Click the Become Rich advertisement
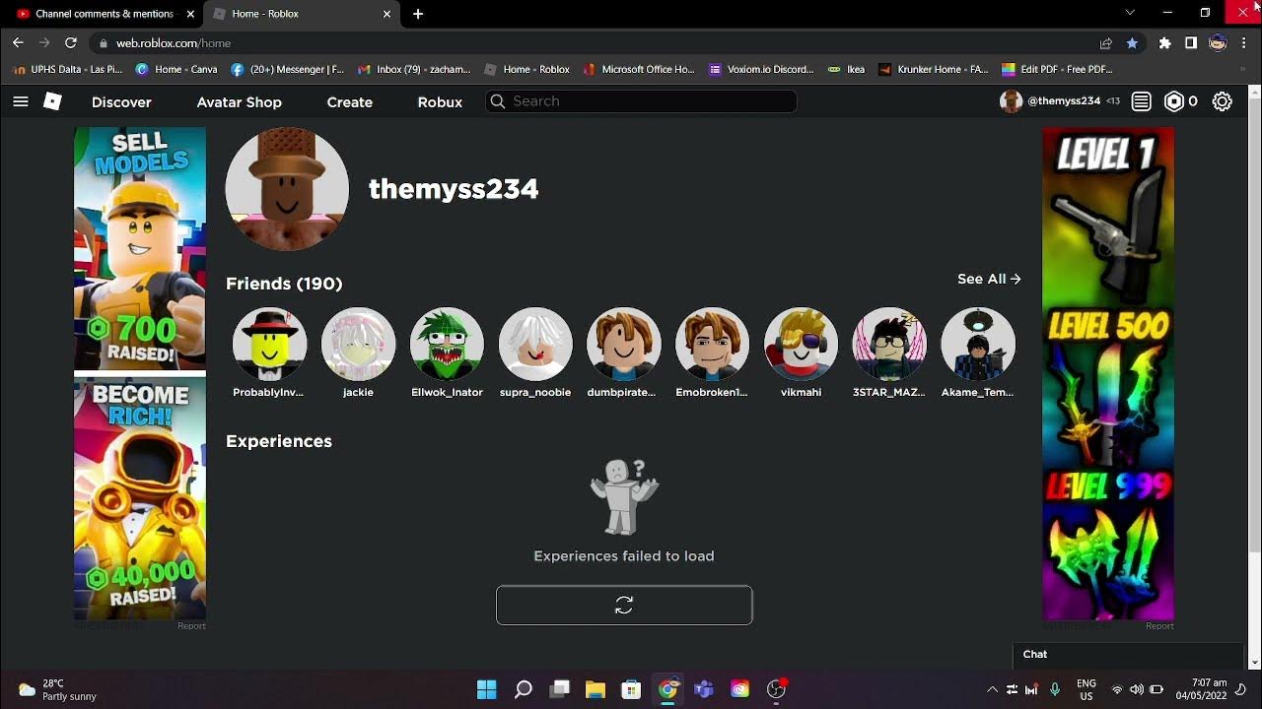The width and height of the screenshot is (1262, 709). click(x=140, y=498)
